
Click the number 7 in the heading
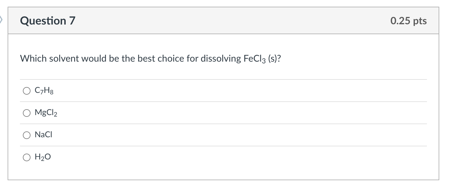(72, 21)
